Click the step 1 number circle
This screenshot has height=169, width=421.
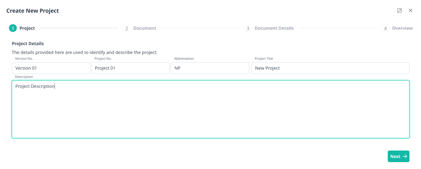(x=13, y=28)
